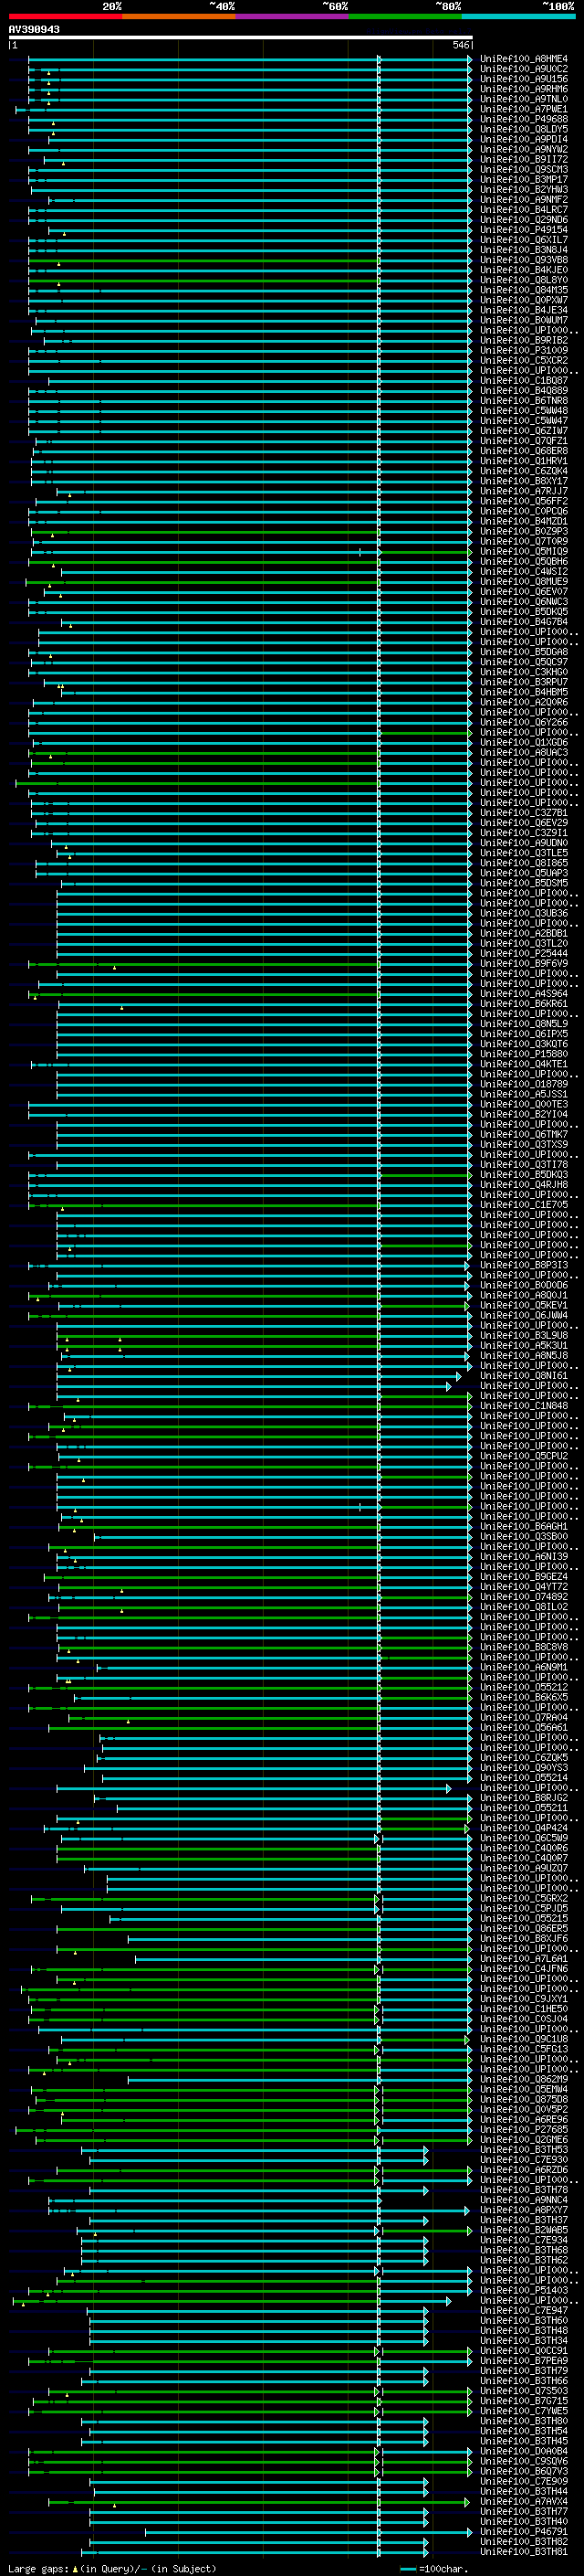Viewport: 584px width, 2576px height.
Task: Open hit UniRef100_A9RHM6
Action: 523,89
